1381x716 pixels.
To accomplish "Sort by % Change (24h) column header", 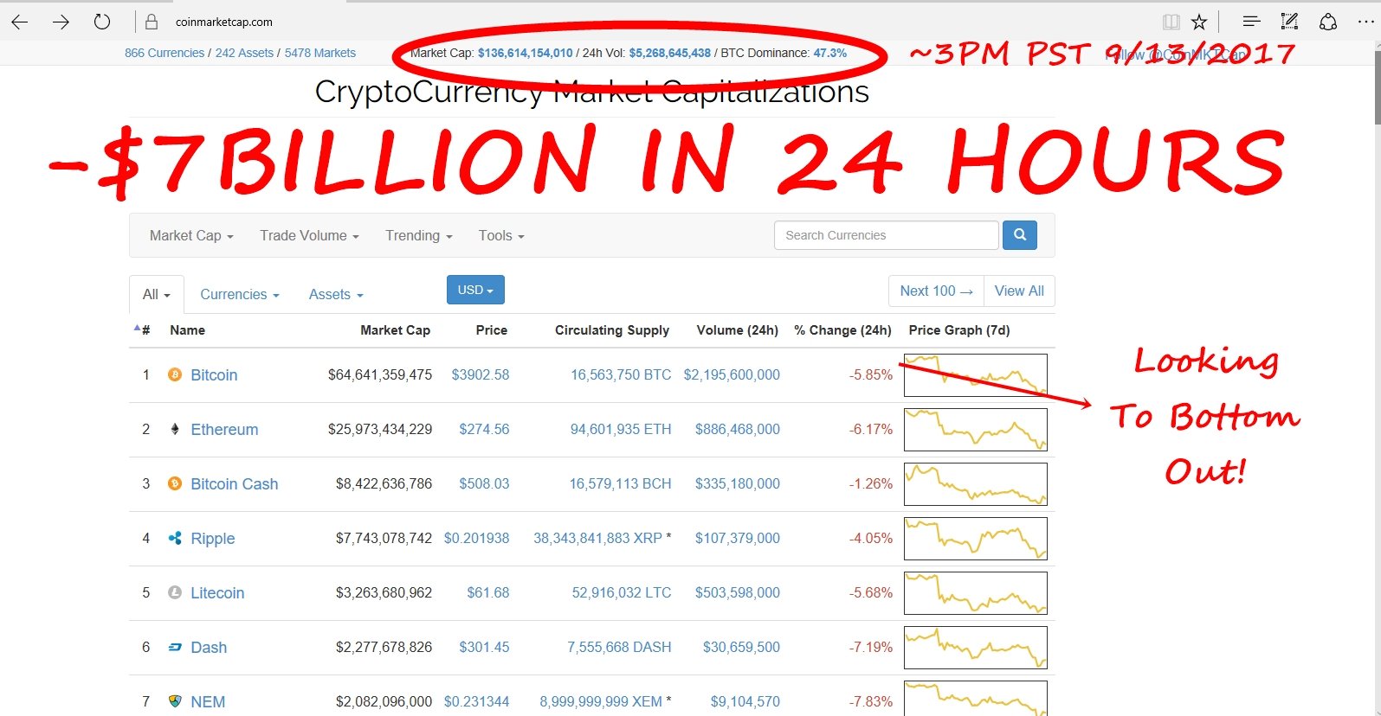I will click(842, 329).
